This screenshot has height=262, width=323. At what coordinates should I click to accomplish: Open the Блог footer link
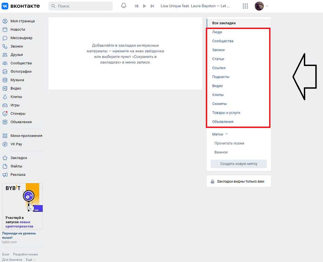[6, 254]
